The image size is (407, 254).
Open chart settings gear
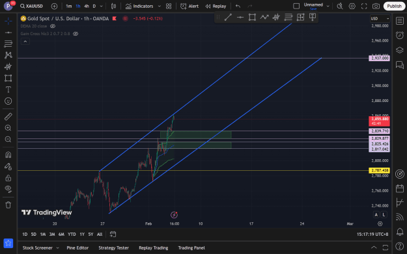(x=352, y=6)
